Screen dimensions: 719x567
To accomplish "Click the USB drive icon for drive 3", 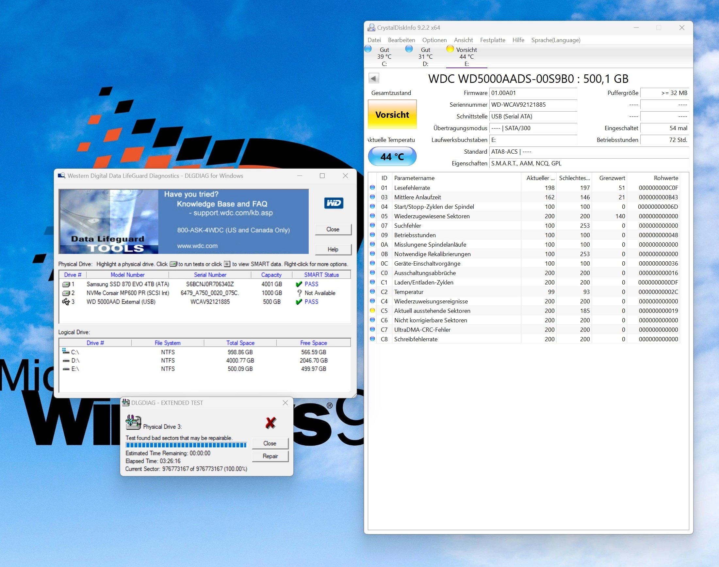I will pyautogui.click(x=66, y=302).
